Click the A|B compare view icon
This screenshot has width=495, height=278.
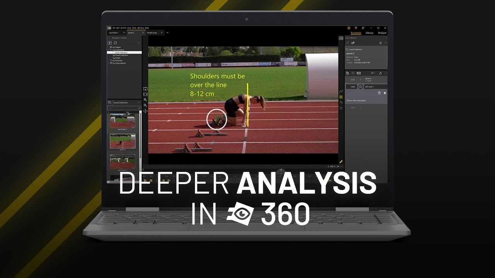(x=341, y=38)
